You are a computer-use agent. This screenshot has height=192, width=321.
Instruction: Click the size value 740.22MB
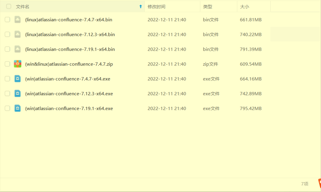(251, 34)
